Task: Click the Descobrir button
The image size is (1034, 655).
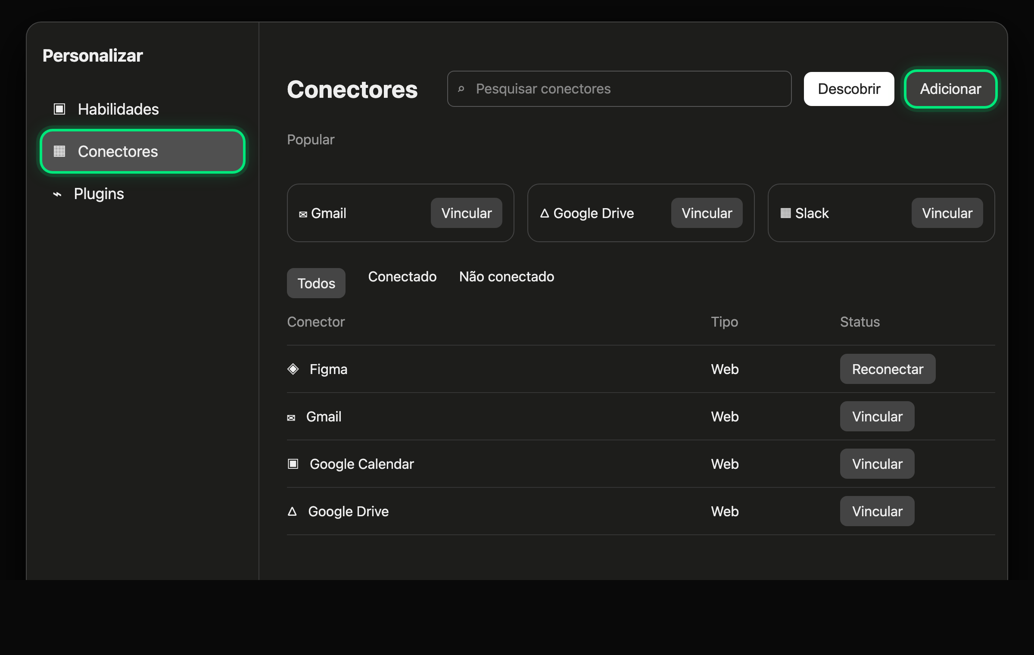Action: click(x=849, y=89)
